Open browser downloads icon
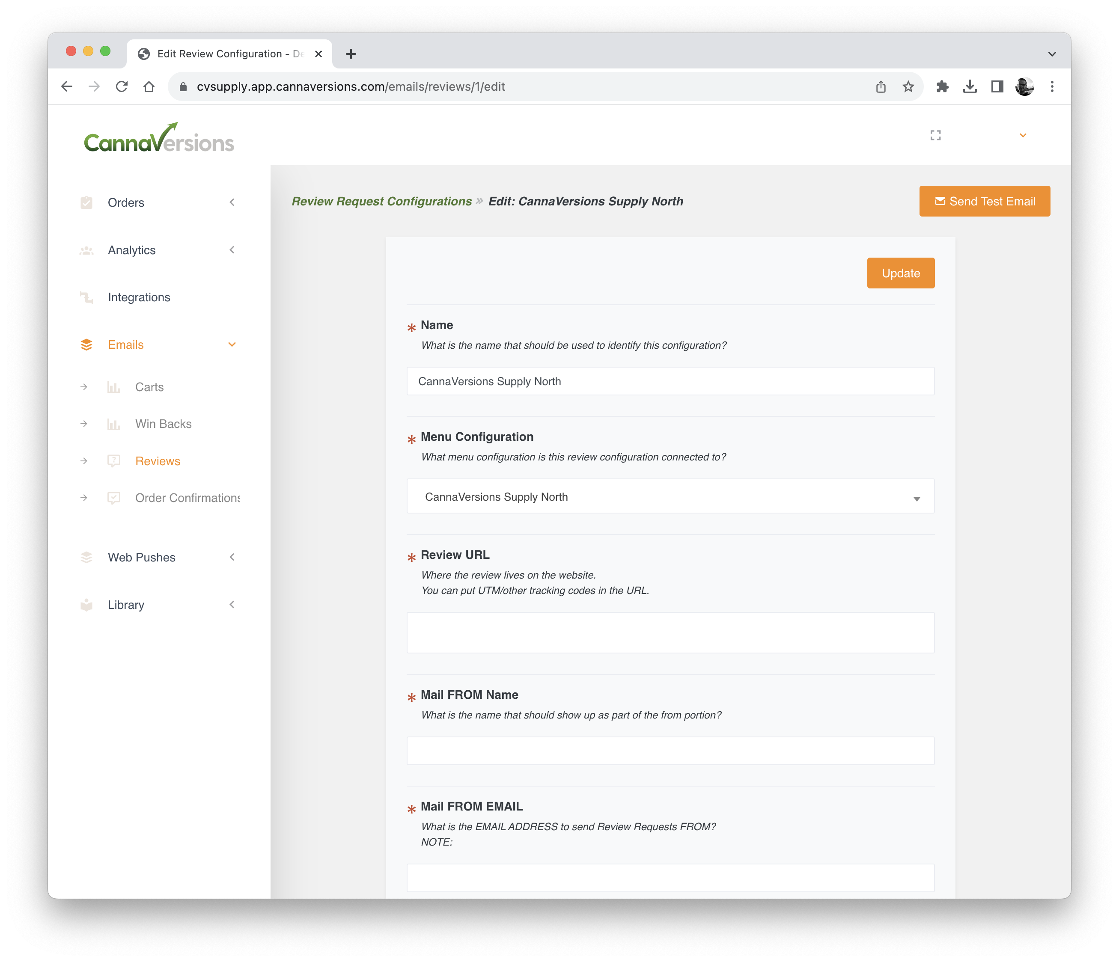Viewport: 1119px width, 962px height. (x=970, y=86)
